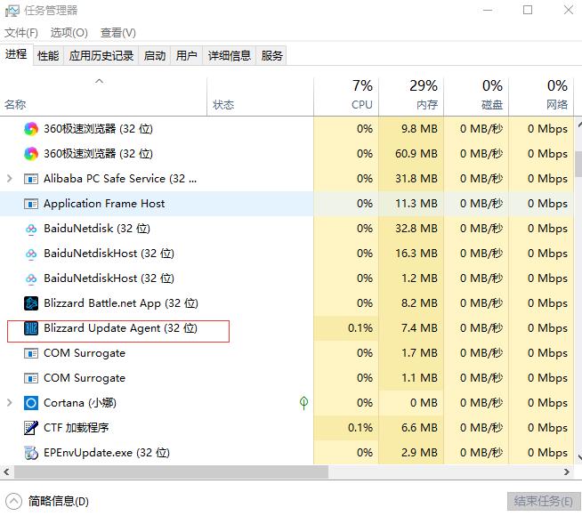
Task: Click the EPEnvUpdate.exe icon
Action: click(x=31, y=453)
